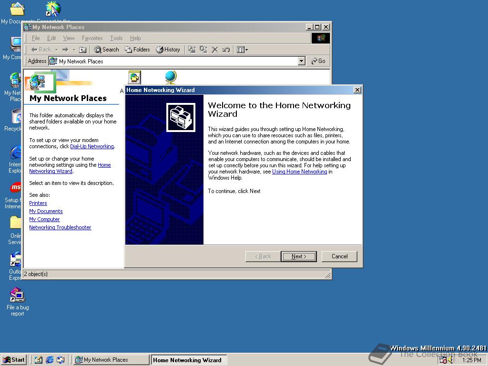
Task: Open the Dial-Up Networking link
Action: pos(92,146)
